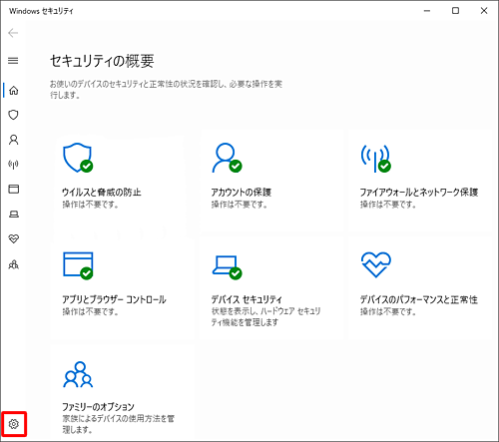Viewport: 499px width, 442px height.
Task: Click 操作は不要です under ウイルスと脅威の防止
Action: (x=91, y=205)
